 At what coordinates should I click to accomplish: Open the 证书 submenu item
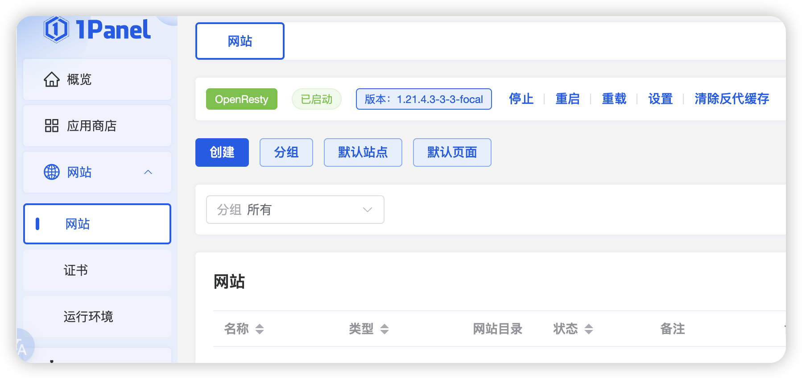click(76, 270)
